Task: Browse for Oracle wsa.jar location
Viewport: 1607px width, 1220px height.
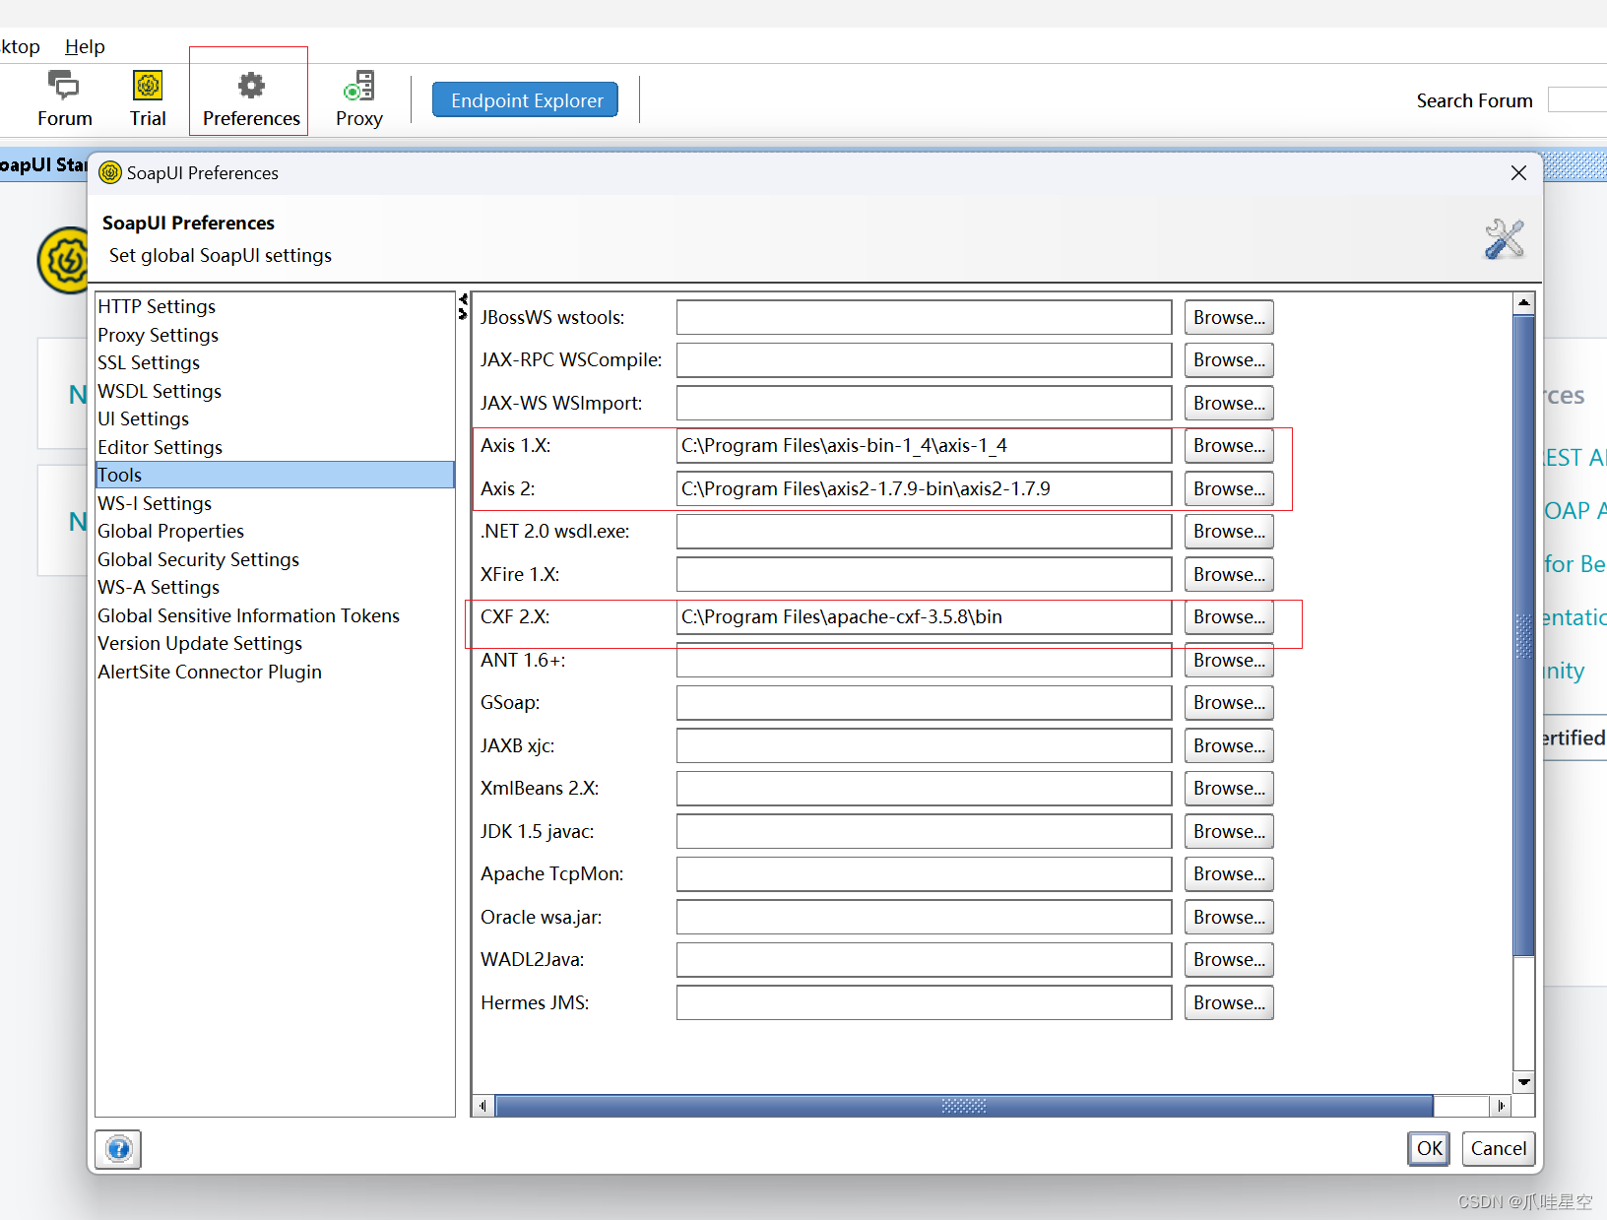Action: pos(1229,917)
